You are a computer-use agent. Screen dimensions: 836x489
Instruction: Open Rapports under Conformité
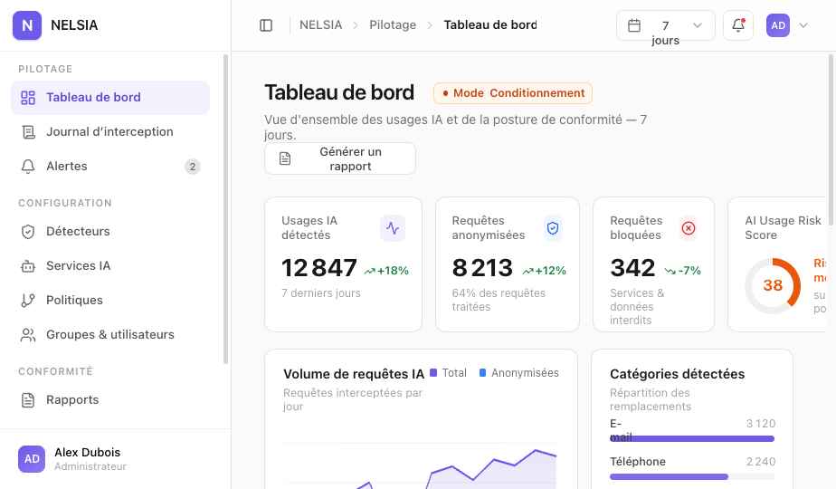pyautogui.click(x=110, y=400)
